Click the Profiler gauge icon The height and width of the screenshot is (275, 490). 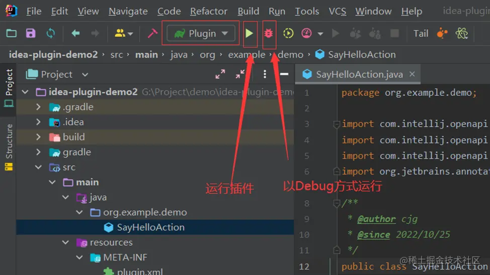point(306,33)
